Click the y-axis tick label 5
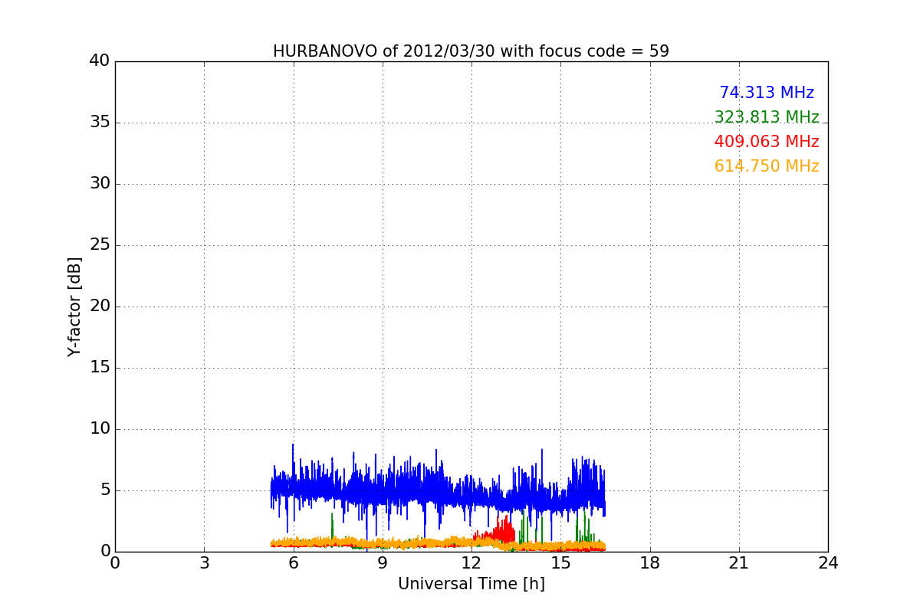Viewport: 920px width, 613px height. tap(104, 490)
